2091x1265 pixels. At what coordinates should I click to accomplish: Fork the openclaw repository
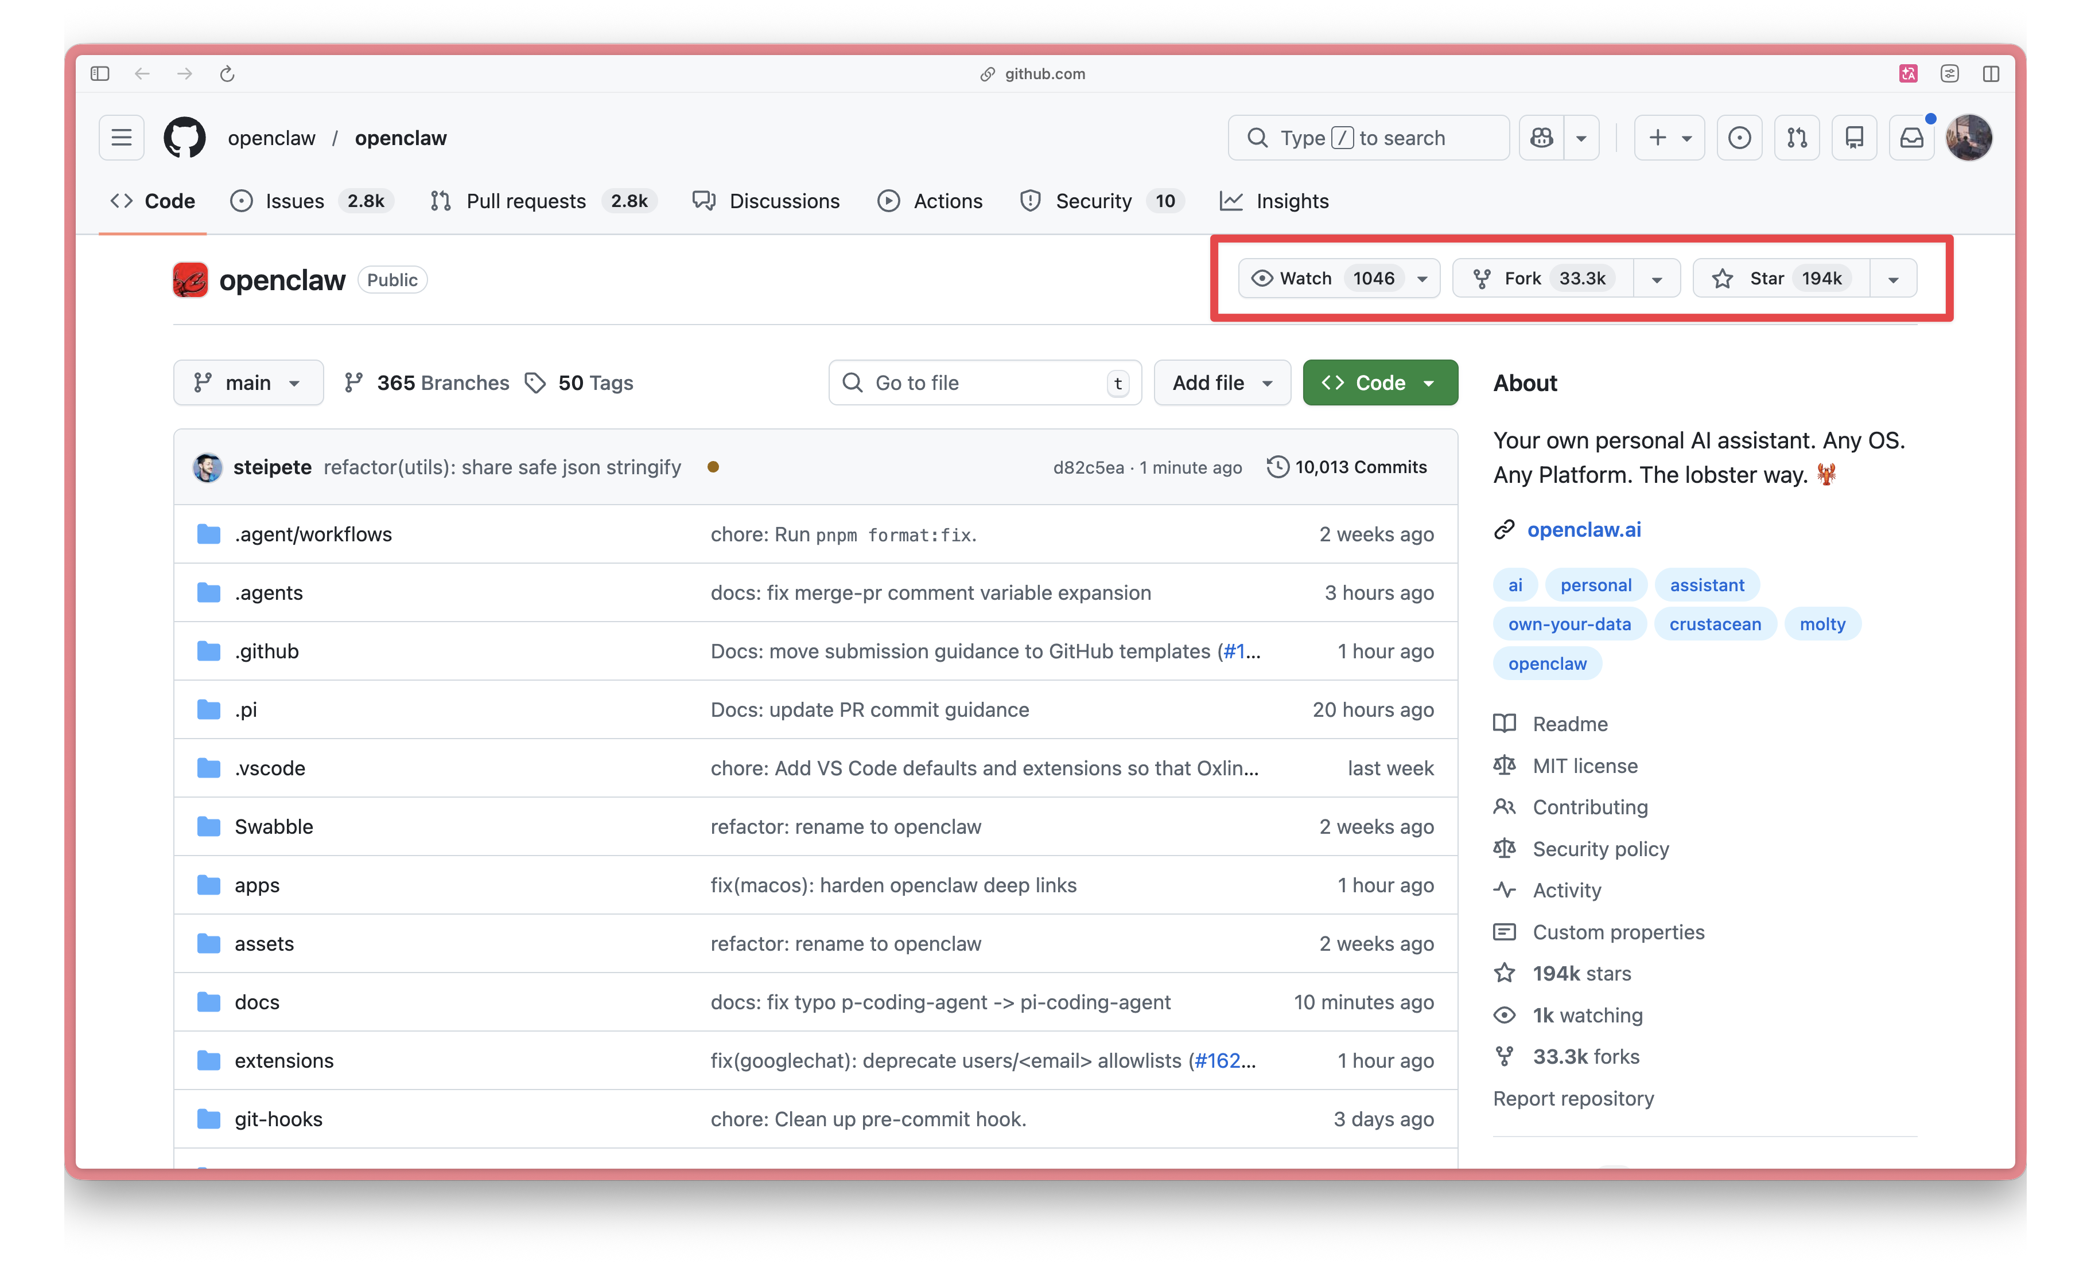coord(1543,278)
